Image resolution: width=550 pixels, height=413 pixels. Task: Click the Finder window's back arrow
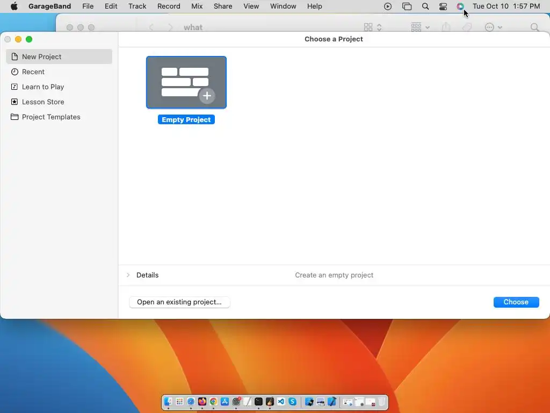151,27
